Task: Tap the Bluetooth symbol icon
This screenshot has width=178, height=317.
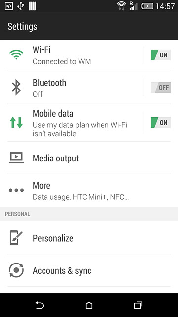Action: (x=16, y=87)
